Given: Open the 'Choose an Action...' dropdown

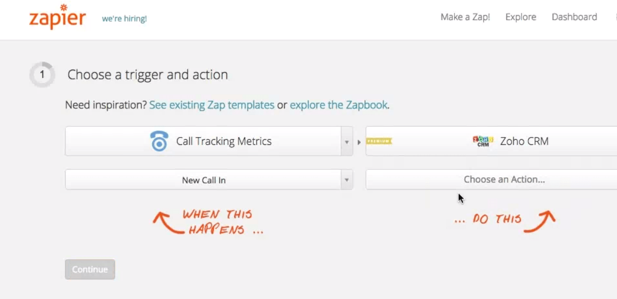Looking at the screenshot, I should [504, 180].
